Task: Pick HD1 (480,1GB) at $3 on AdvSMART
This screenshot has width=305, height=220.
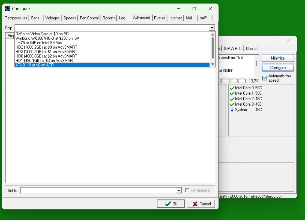Action: (112, 61)
